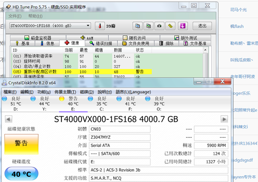Click the 124 次 power-on count field
This screenshot has width=258, height=182.
tap(211, 154)
